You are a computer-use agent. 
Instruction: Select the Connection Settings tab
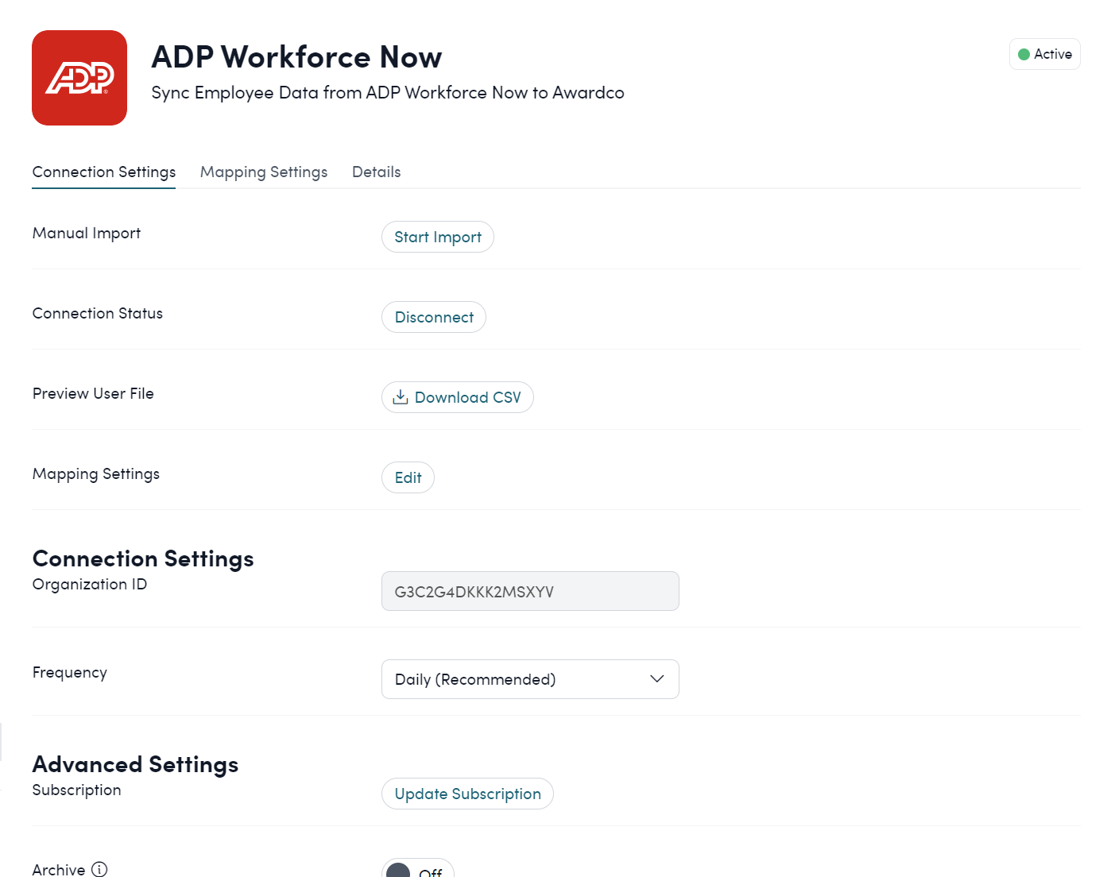click(x=103, y=172)
